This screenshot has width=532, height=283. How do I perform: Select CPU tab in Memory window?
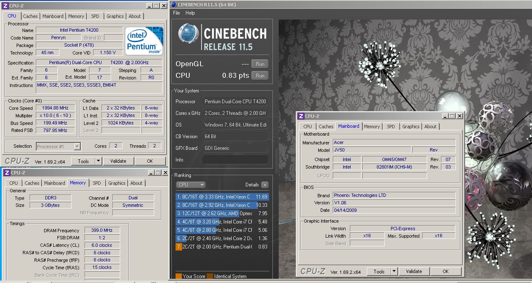[x=14, y=183]
